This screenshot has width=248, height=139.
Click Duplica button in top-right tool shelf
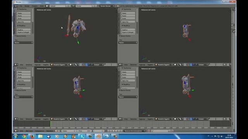tap(128, 30)
